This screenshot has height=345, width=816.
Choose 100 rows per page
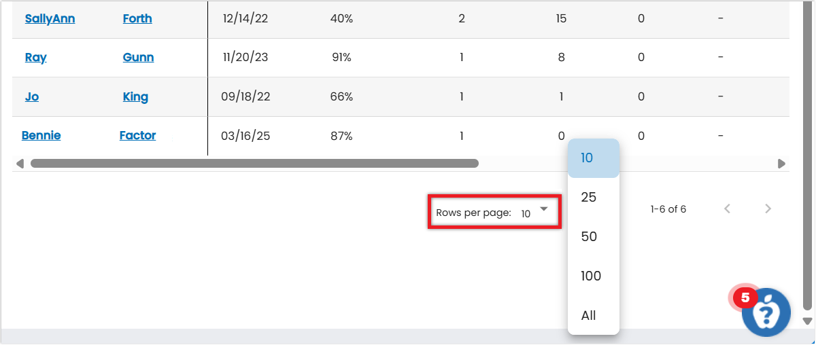tap(591, 276)
